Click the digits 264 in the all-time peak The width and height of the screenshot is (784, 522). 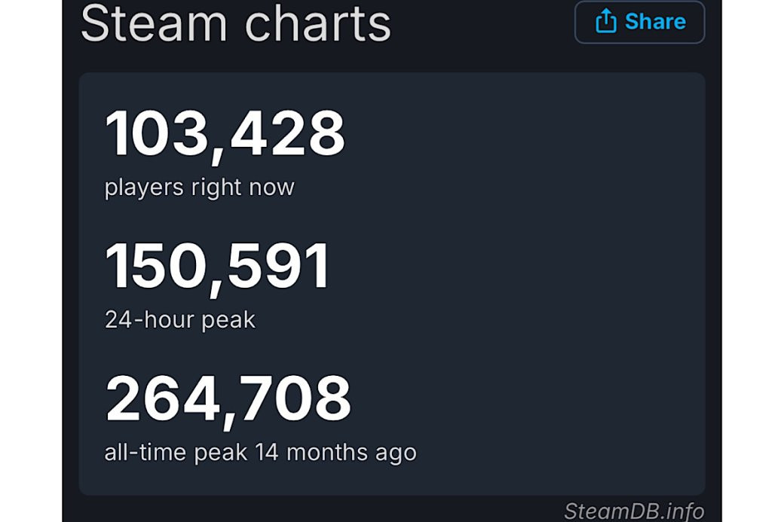pyautogui.click(x=159, y=399)
